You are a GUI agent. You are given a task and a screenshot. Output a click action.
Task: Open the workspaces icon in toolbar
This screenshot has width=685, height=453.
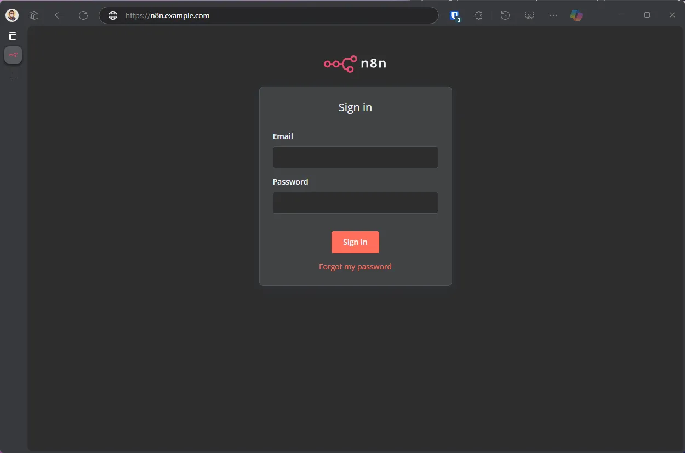pyautogui.click(x=34, y=15)
